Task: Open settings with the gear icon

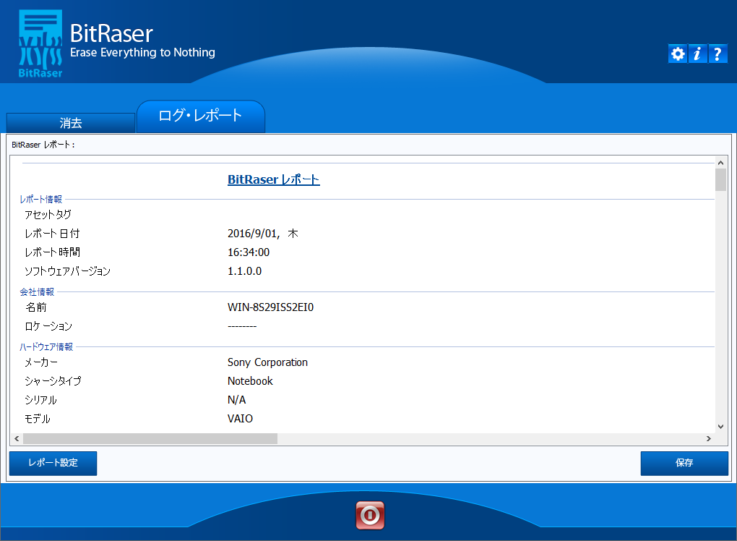Action: point(677,54)
